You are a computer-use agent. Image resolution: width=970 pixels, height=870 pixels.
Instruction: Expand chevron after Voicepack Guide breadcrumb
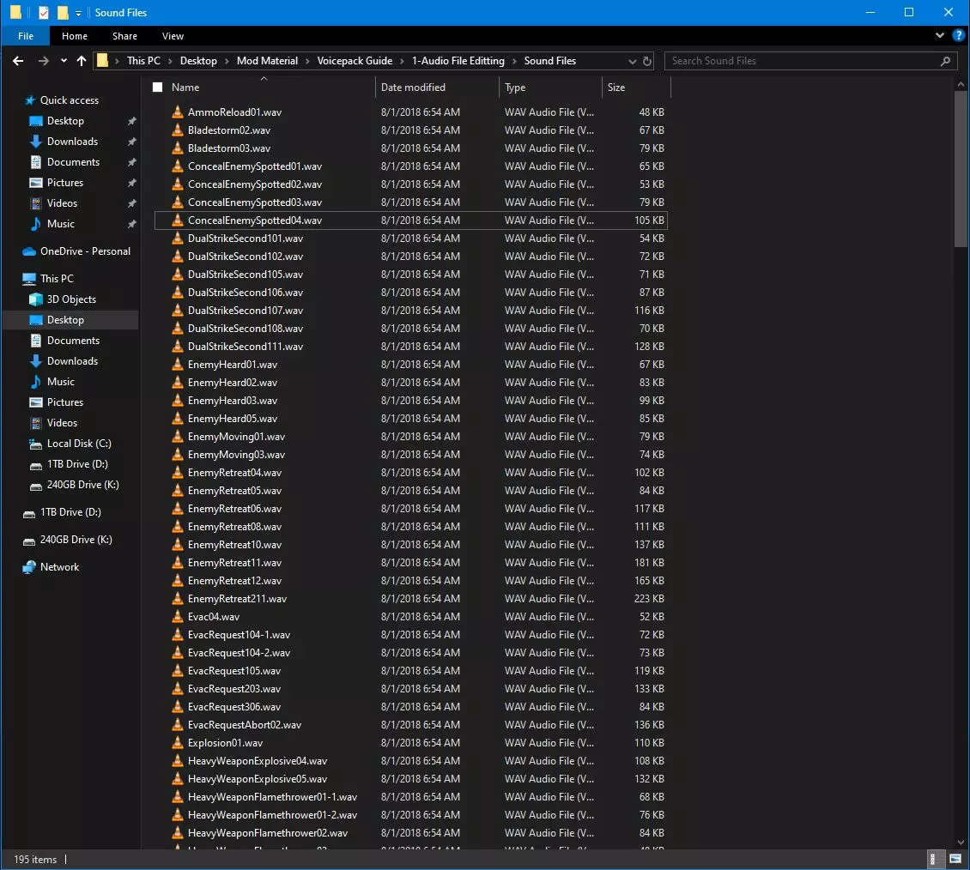pos(402,61)
